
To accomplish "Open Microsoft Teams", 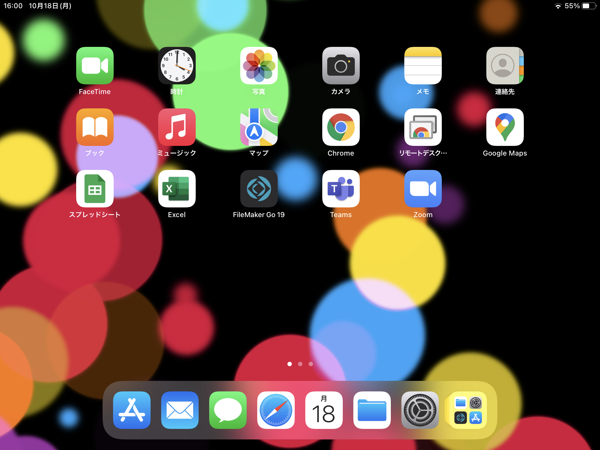I will (x=341, y=189).
